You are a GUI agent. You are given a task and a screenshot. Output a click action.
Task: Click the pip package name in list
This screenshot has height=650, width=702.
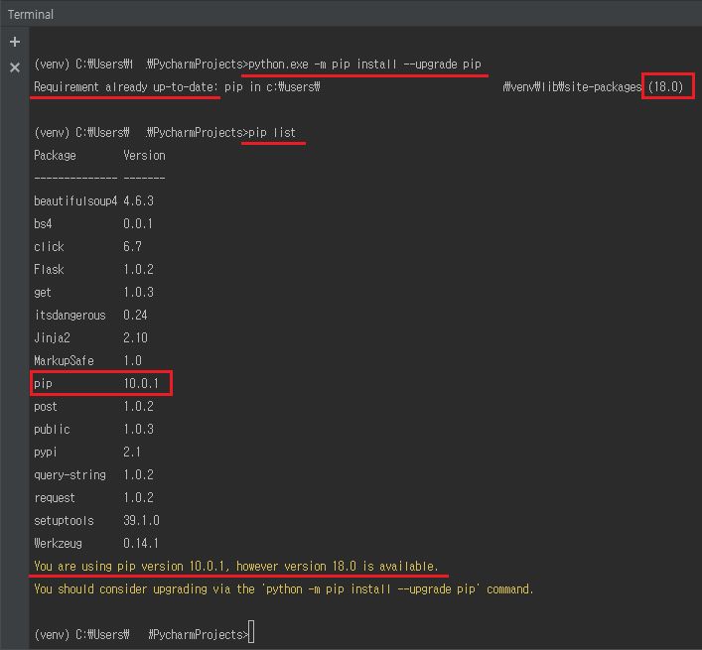click(x=43, y=383)
